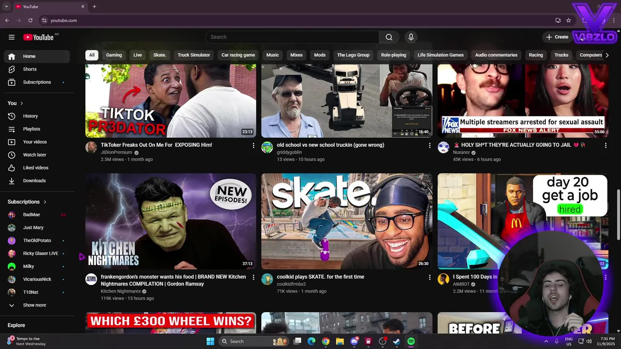Select the Life Simulation Games chip
The height and width of the screenshot is (349, 621).
(441, 55)
